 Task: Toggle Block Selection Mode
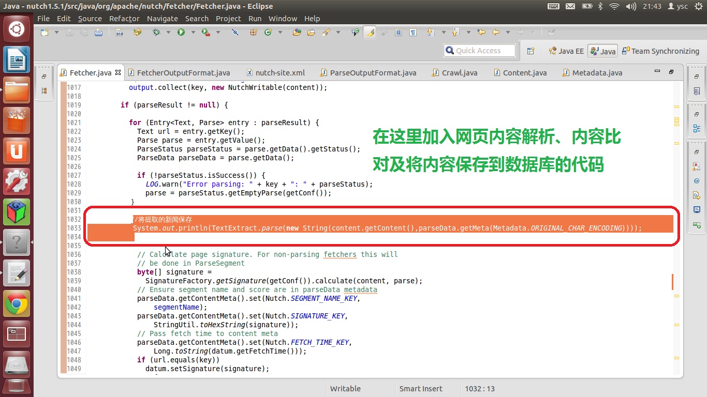[399, 33]
